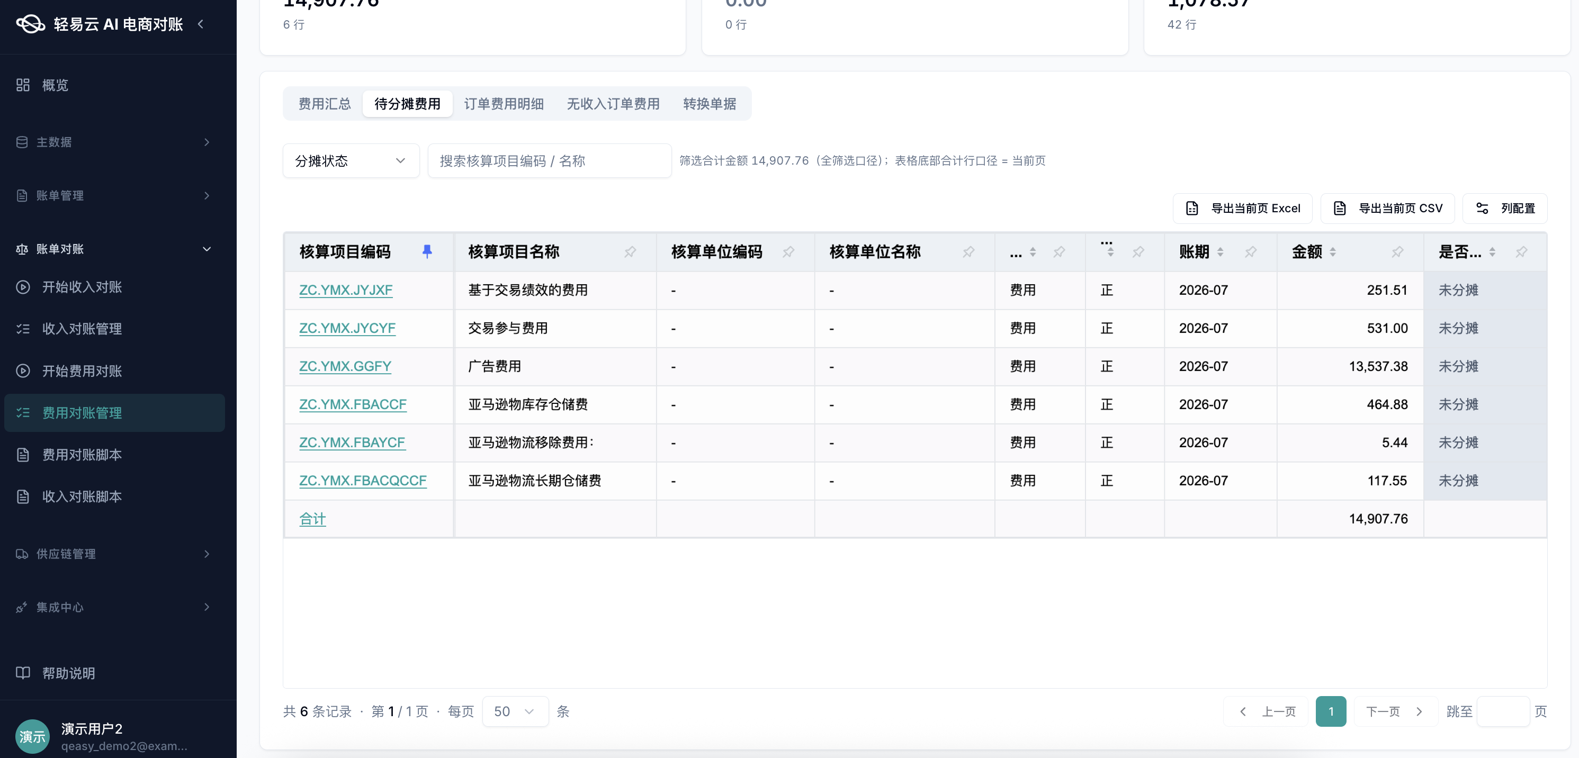Go to 上一页 previous page
Screen dimensions: 1579x758
pos(1266,711)
